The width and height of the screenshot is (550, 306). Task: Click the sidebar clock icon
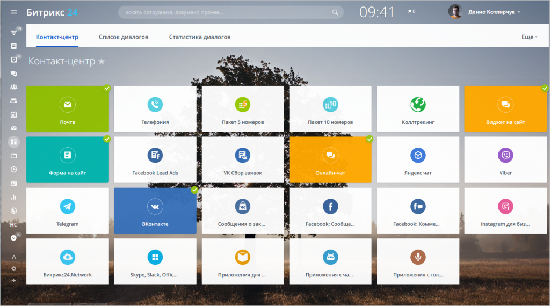(x=13, y=169)
